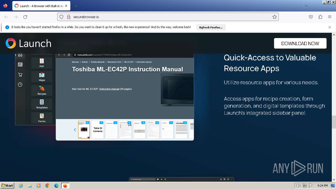Viewport: 336px width, 189px height.
Task: Select manual page thumbnail 3
Action: pyautogui.click(x=112, y=130)
